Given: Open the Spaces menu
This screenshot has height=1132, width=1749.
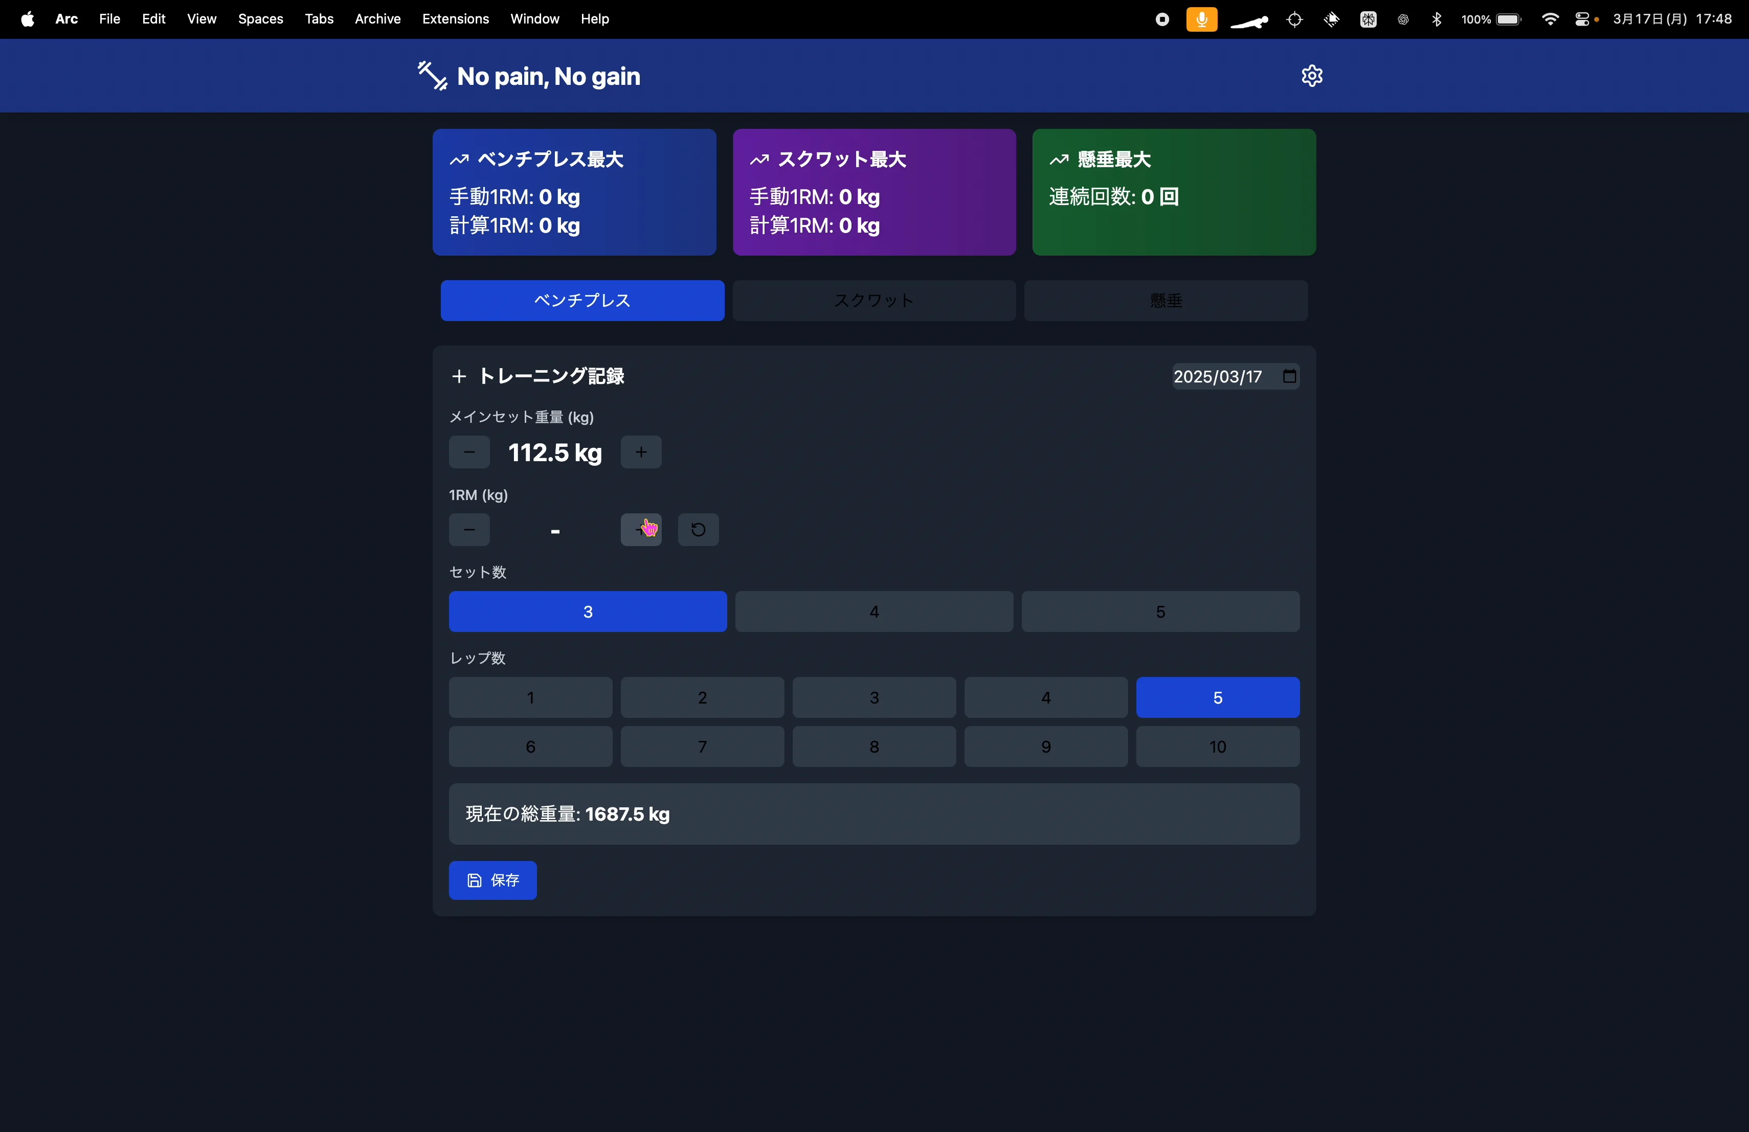Looking at the screenshot, I should coord(260,19).
